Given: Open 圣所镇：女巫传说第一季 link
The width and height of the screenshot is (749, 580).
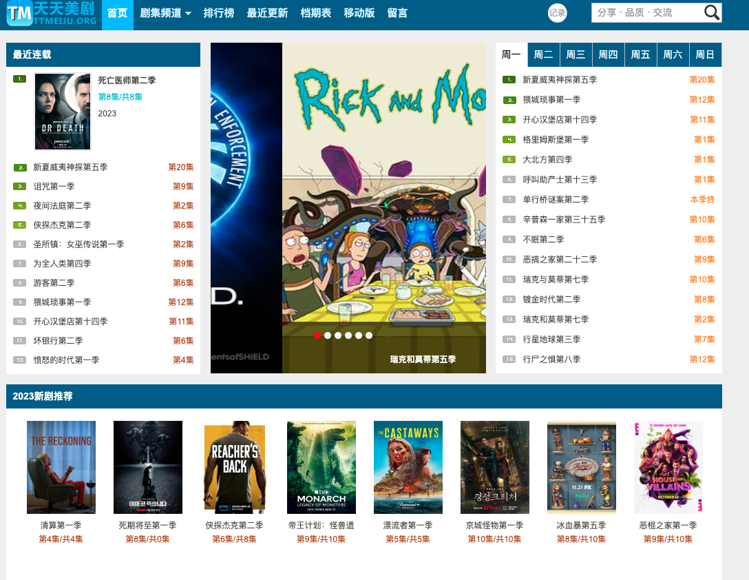Looking at the screenshot, I should click(78, 245).
